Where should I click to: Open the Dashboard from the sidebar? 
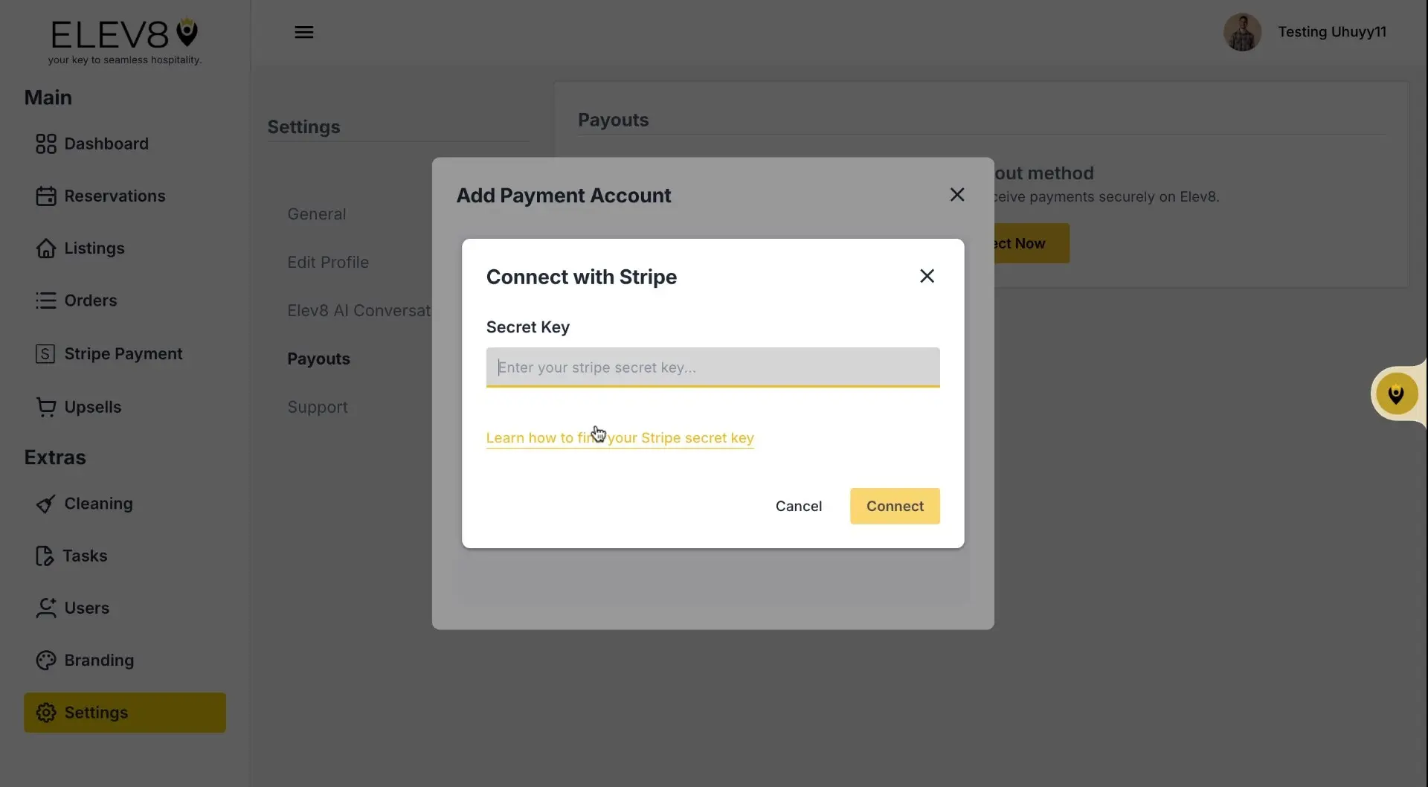(46, 143)
